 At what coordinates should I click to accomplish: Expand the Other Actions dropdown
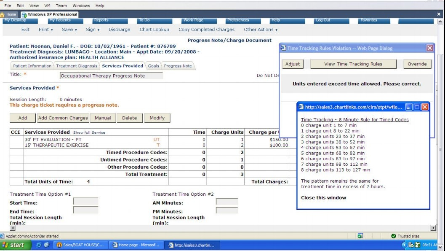[261, 30]
